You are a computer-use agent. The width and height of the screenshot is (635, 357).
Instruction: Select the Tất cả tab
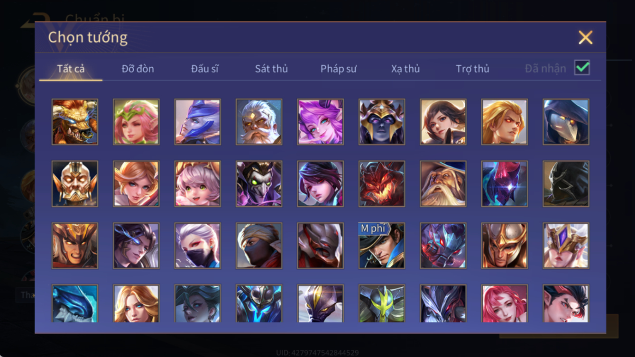pyautogui.click(x=71, y=69)
